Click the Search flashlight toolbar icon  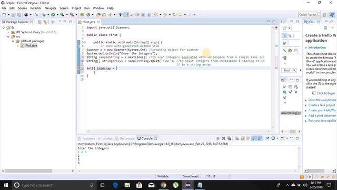tap(110, 15)
